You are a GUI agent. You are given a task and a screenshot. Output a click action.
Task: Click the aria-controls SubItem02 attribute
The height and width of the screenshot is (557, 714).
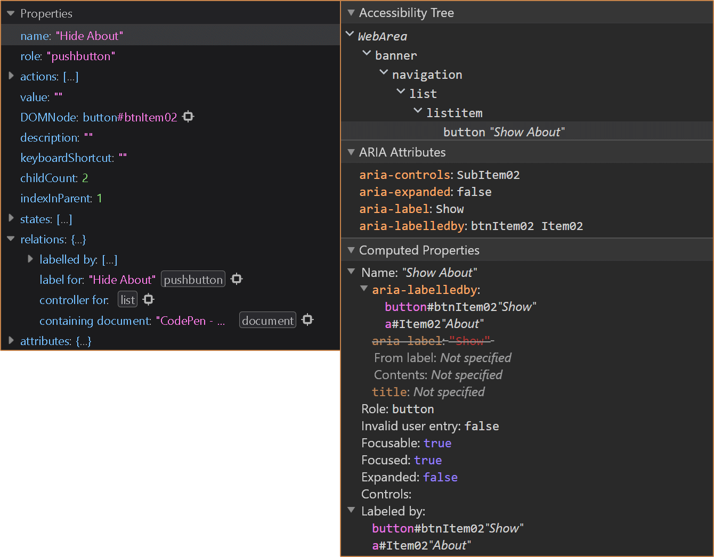pos(440,175)
